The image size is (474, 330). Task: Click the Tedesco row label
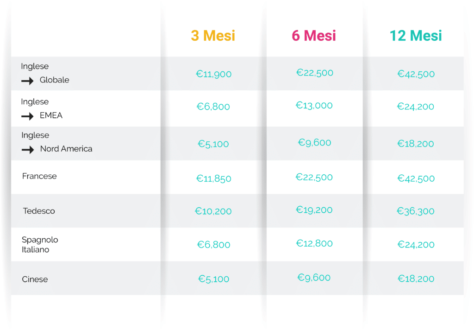39,211
